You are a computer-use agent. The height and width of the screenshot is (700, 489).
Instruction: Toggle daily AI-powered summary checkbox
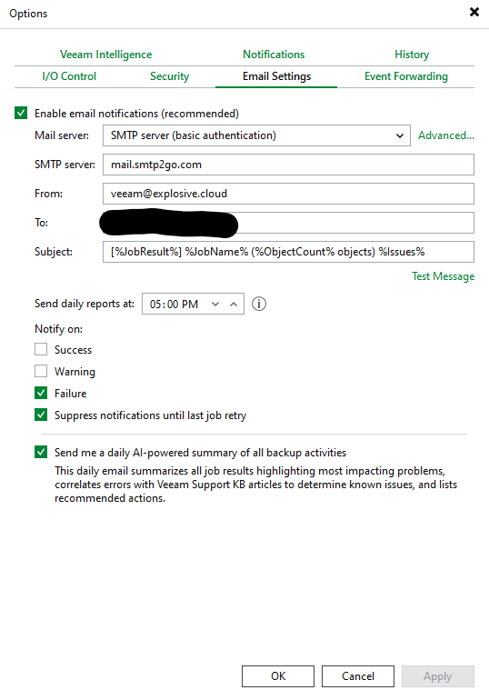(x=41, y=452)
